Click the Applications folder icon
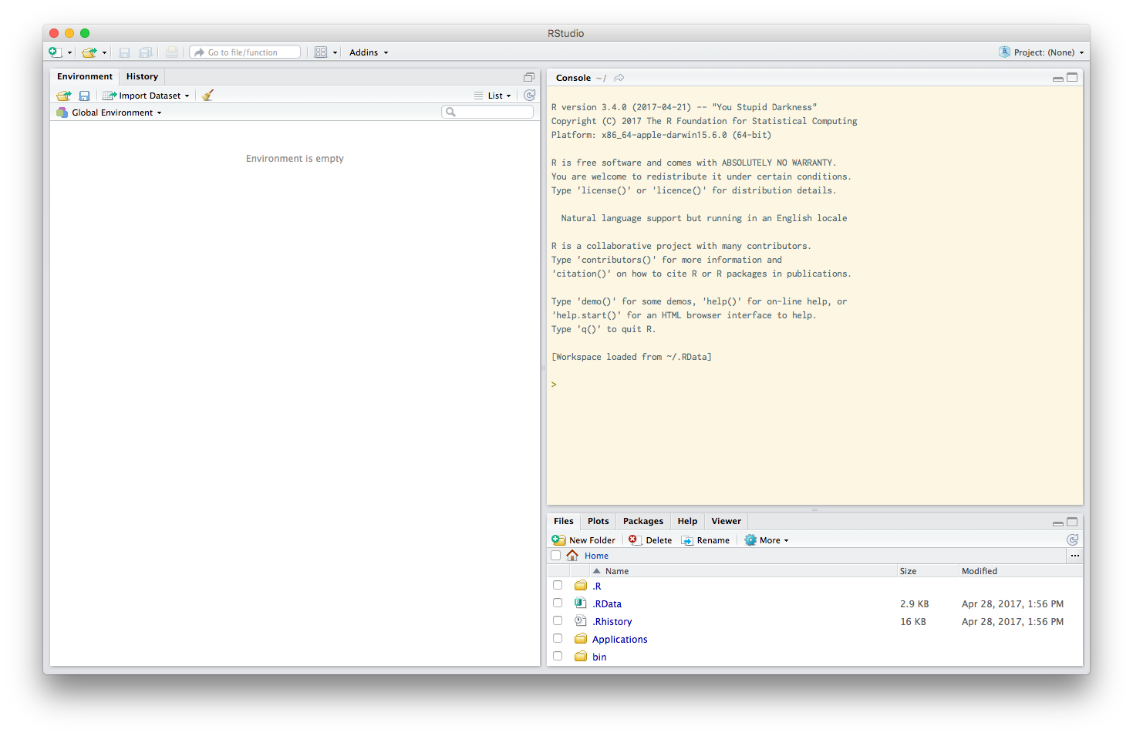Image resolution: width=1133 pixels, height=736 pixels. click(x=581, y=639)
